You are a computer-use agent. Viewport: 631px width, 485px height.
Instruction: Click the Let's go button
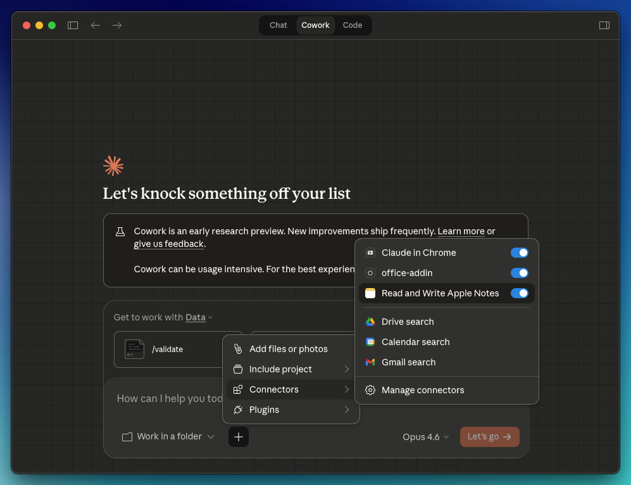pos(489,437)
